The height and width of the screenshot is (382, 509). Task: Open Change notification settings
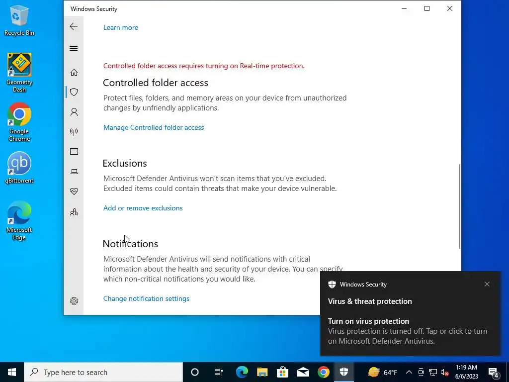[x=146, y=298]
